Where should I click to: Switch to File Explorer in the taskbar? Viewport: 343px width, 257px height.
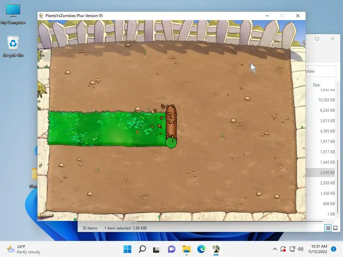click(186, 249)
